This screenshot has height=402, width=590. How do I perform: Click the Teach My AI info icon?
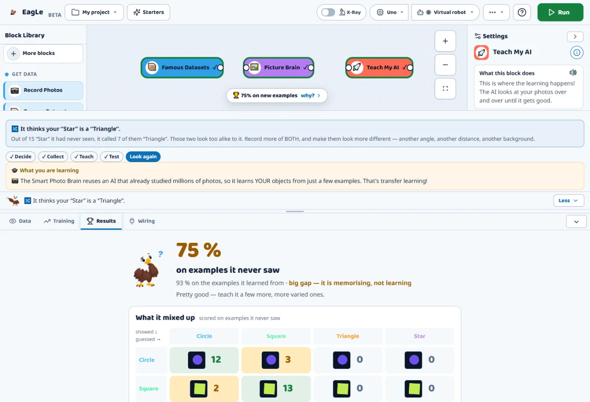pyautogui.click(x=577, y=53)
